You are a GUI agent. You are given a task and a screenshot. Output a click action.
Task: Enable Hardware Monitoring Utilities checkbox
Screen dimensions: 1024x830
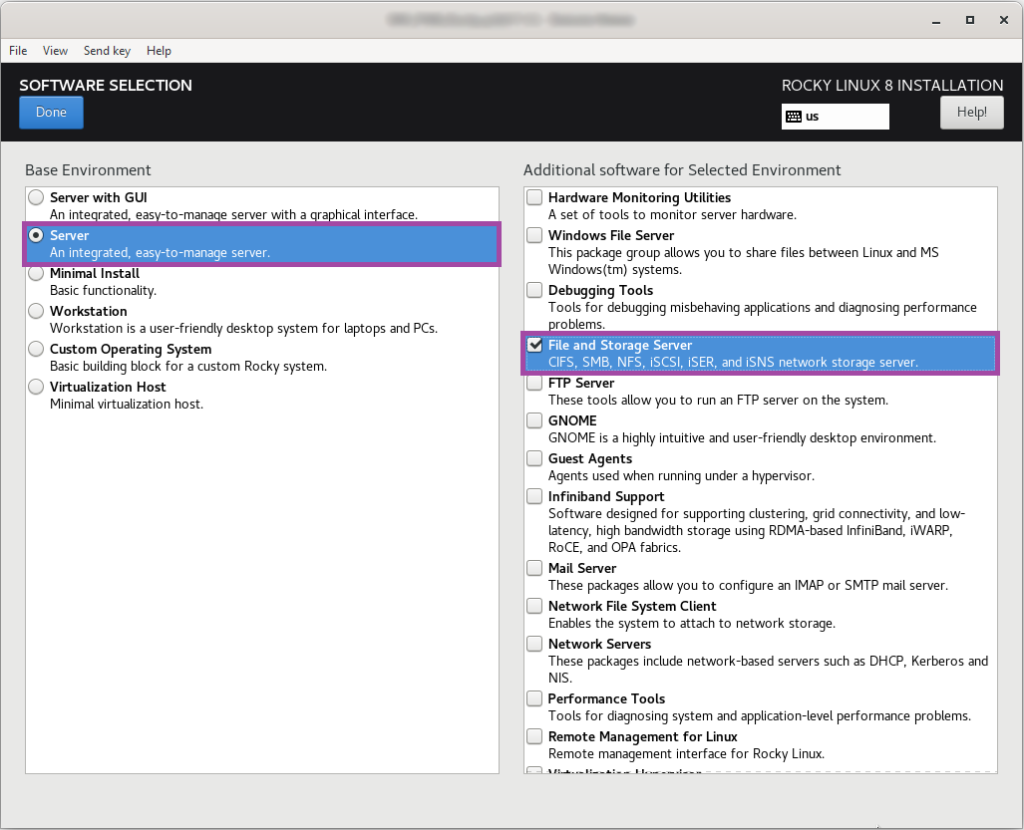tap(534, 197)
